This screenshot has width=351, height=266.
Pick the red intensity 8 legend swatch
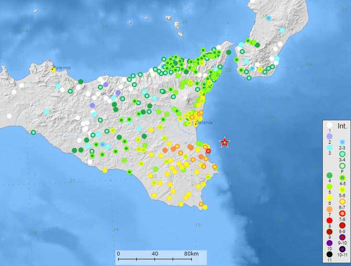329,220
